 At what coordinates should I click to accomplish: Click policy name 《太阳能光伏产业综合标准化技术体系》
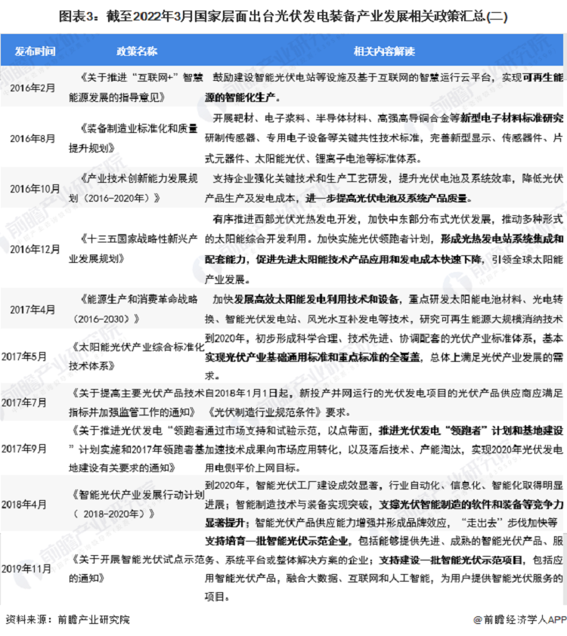pyautogui.click(x=136, y=356)
